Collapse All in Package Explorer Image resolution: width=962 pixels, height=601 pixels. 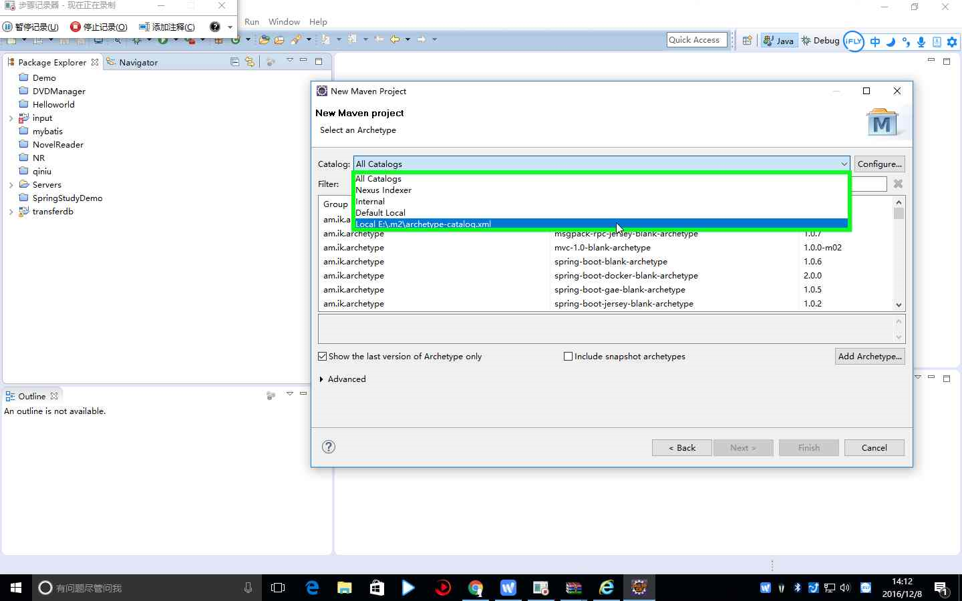click(234, 61)
